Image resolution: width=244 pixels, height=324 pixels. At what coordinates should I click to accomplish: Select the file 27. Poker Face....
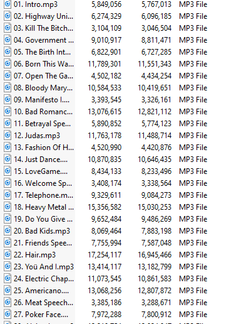[41, 315]
